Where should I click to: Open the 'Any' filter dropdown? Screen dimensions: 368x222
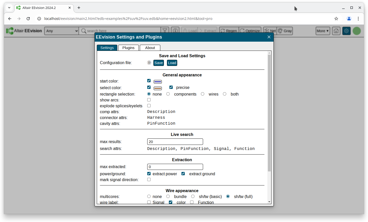61,31
